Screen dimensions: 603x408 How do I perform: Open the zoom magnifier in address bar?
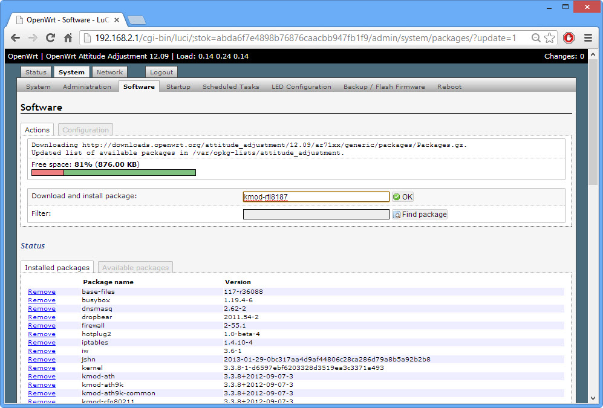pyautogui.click(x=536, y=37)
